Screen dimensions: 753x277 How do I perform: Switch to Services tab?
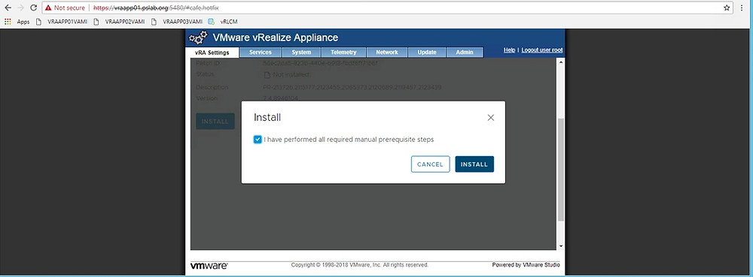coord(261,53)
